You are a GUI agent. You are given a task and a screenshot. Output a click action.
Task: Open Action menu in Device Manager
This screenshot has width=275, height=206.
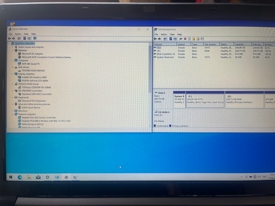pyautogui.click(x=18, y=34)
